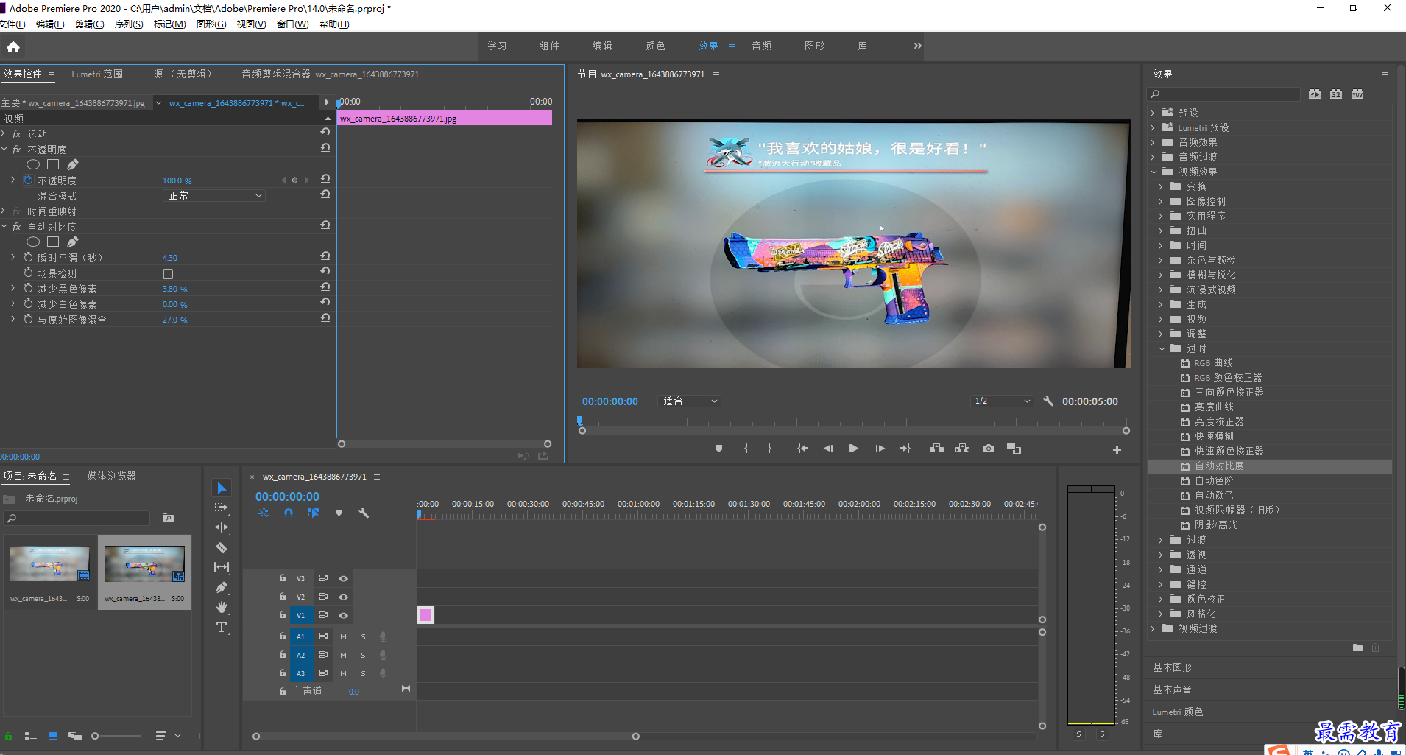Open the File menu

[x=13, y=24]
